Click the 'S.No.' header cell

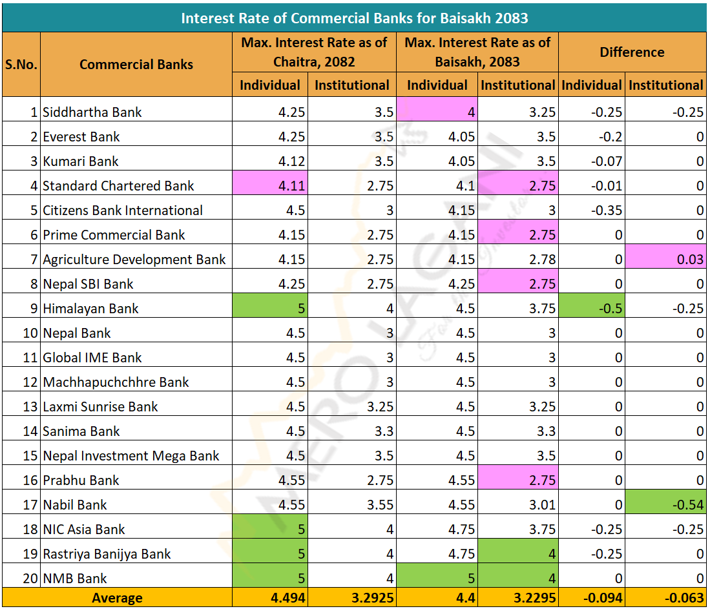21,64
